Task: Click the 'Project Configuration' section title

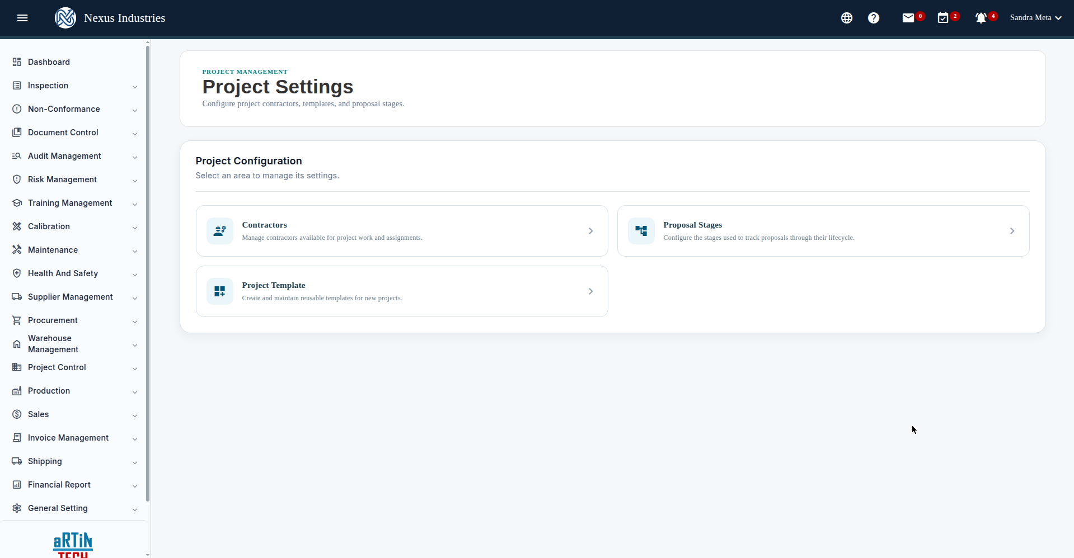Action: [x=248, y=161]
